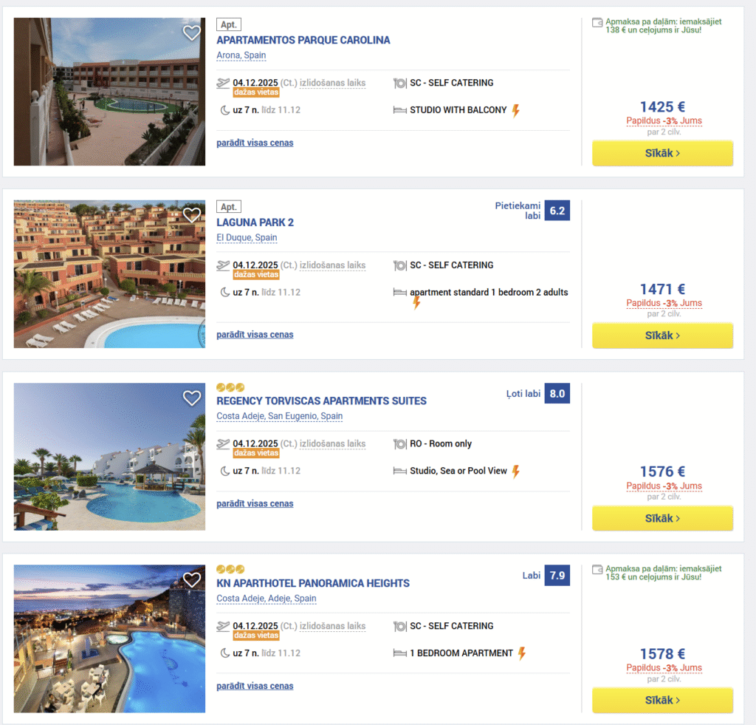Show all prices for Regency Torviscas Apartments

click(255, 504)
